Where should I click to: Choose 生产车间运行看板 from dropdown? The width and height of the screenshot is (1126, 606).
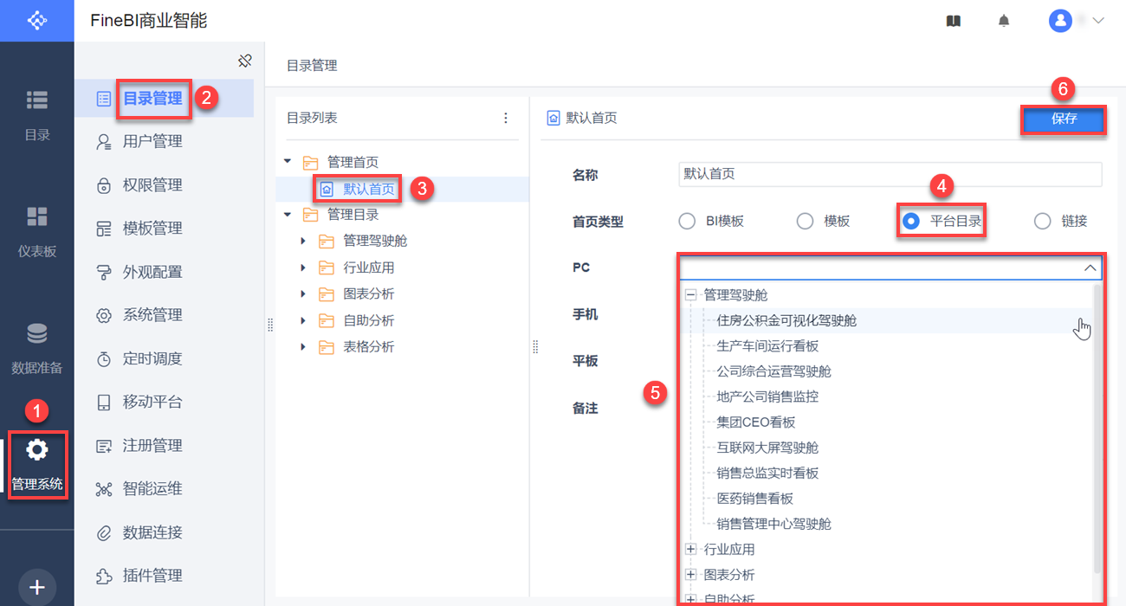(767, 345)
